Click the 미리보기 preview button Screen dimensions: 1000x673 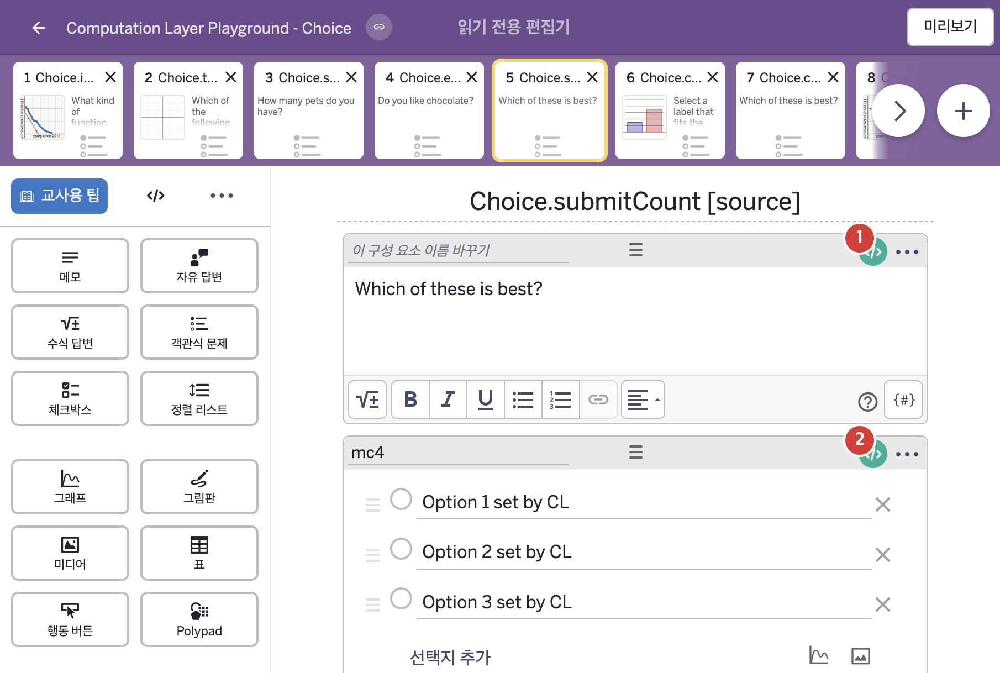950,27
